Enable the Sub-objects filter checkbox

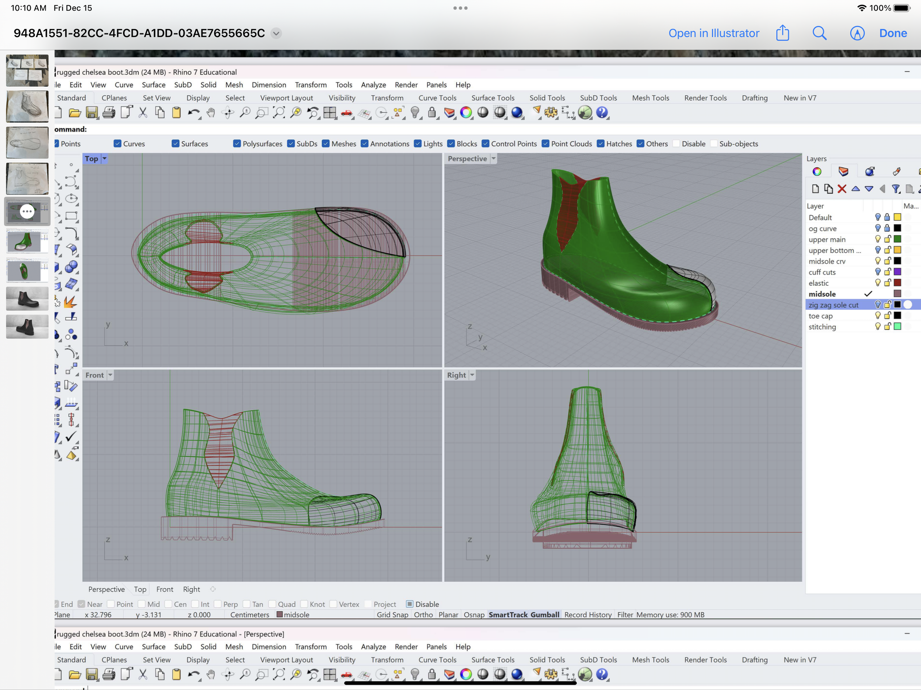pos(714,144)
